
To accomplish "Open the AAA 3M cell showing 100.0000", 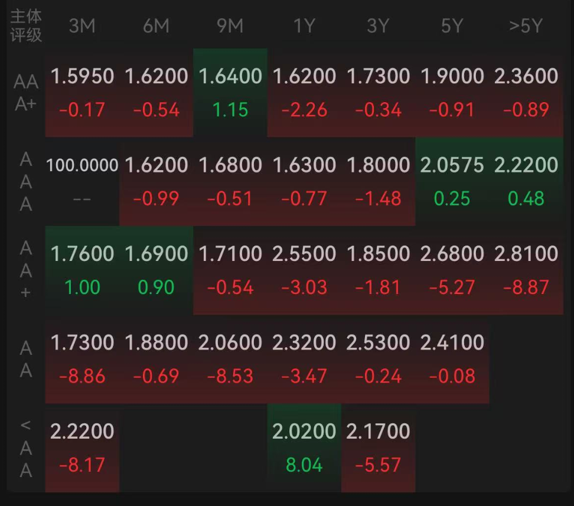I will (82, 182).
